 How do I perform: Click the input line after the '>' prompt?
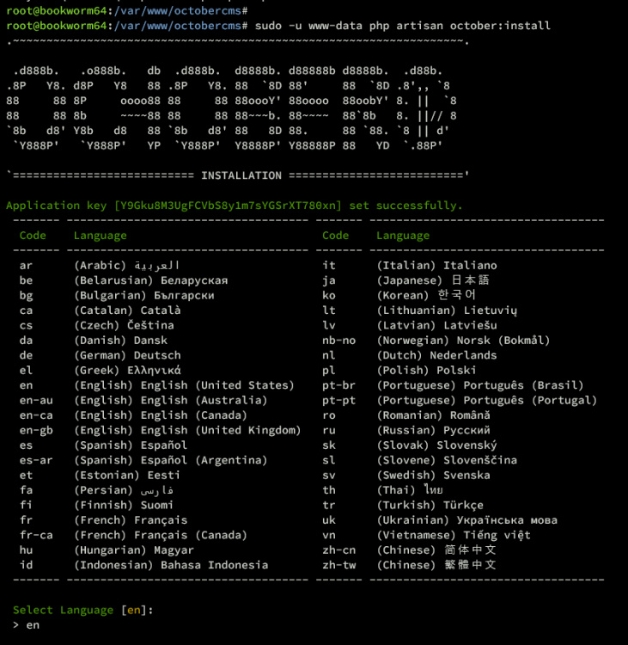tap(33, 625)
